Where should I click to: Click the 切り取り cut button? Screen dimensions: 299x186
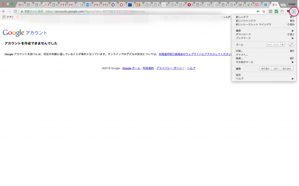pos(265,69)
